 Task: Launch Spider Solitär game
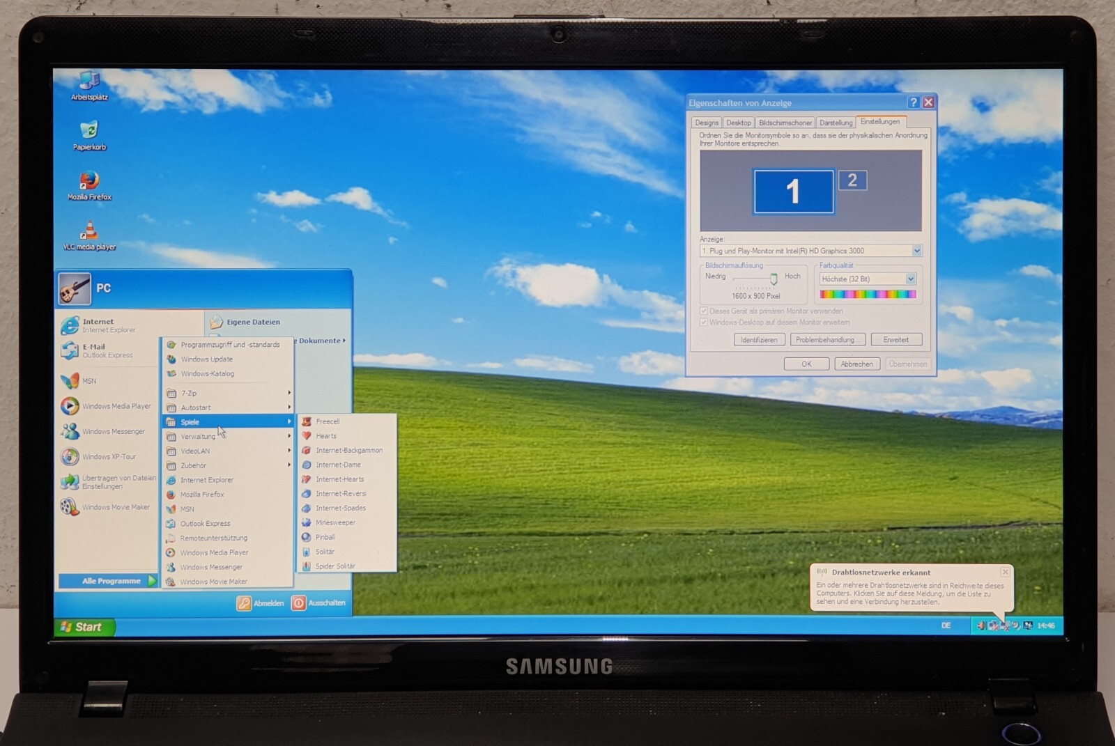(x=346, y=566)
